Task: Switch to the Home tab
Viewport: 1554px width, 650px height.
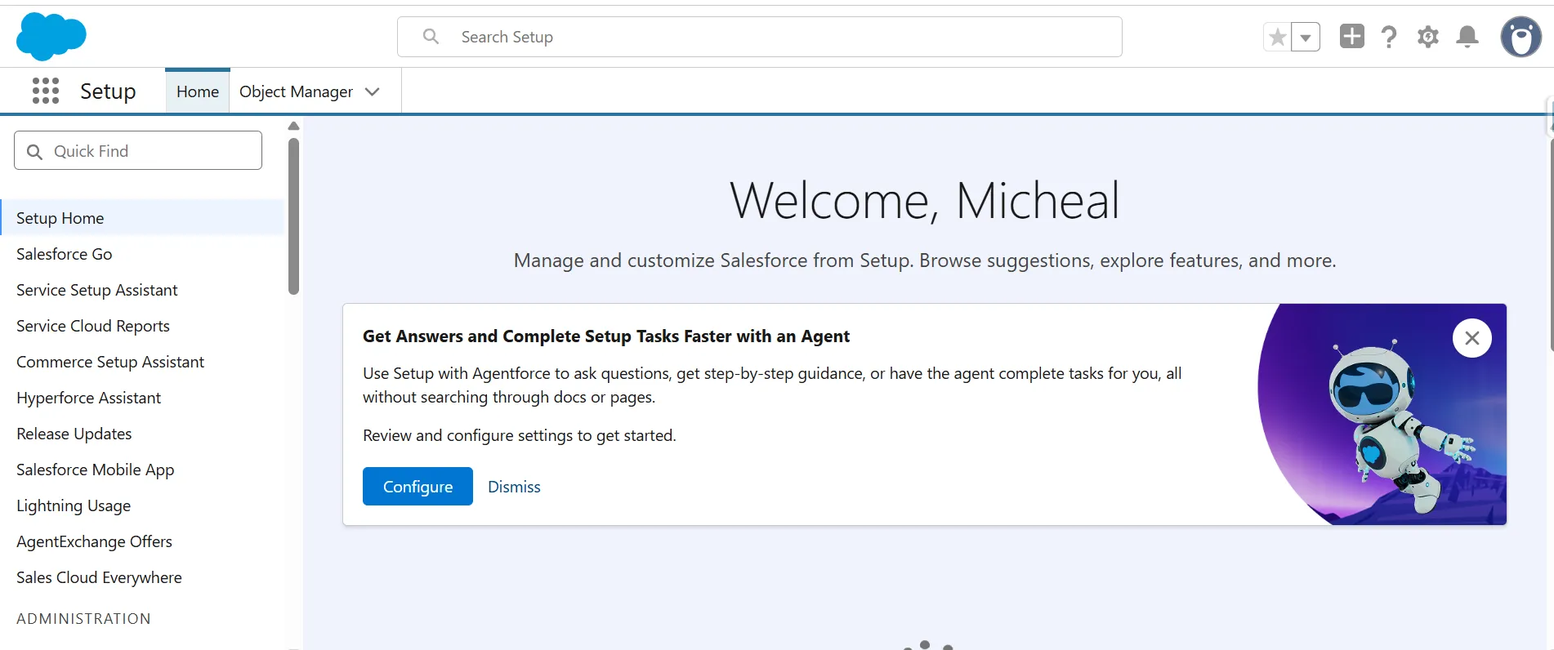Action: coord(198,91)
